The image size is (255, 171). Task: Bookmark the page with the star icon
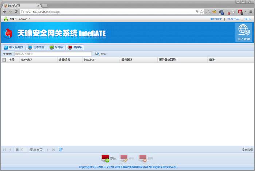pos(201,12)
